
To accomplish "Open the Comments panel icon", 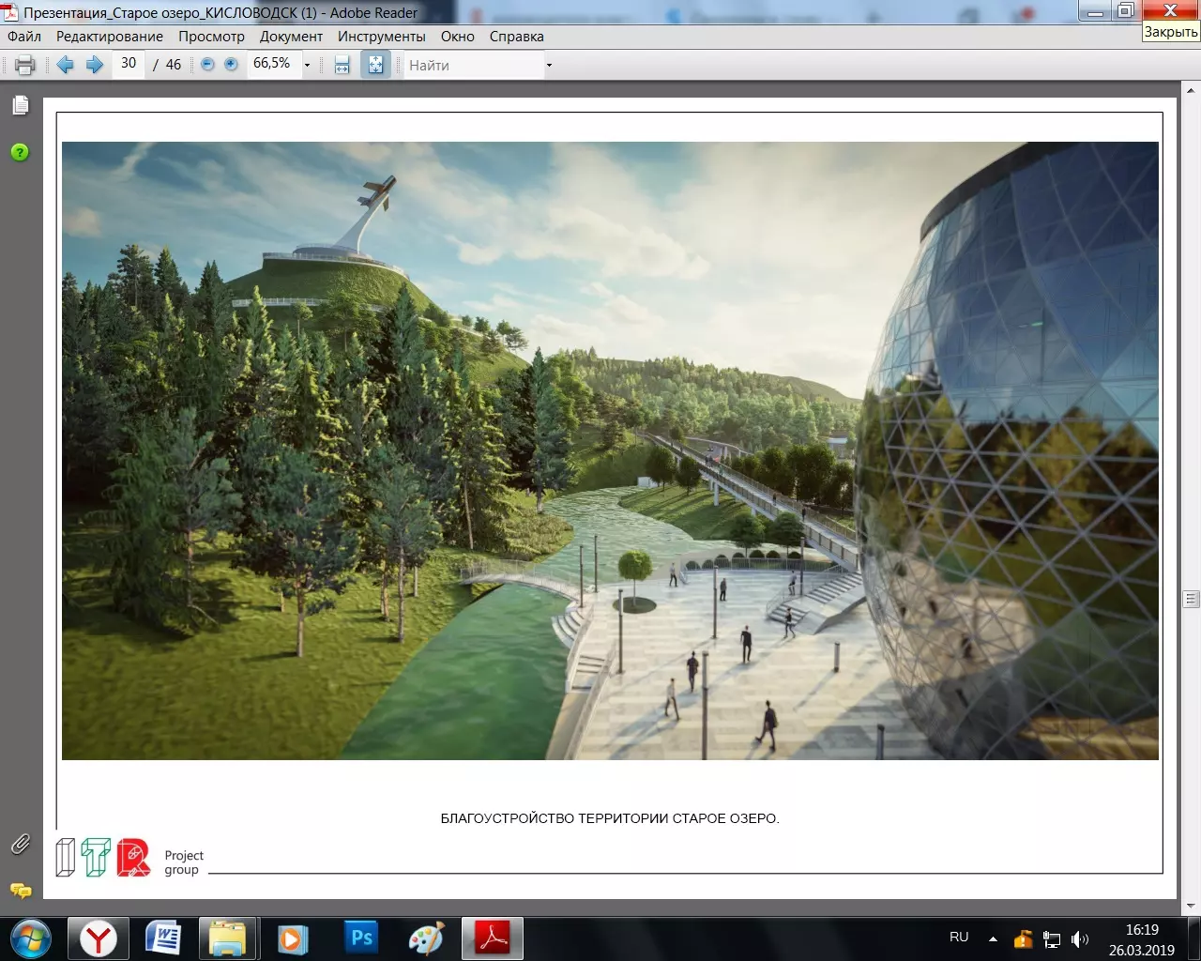I will (20, 890).
